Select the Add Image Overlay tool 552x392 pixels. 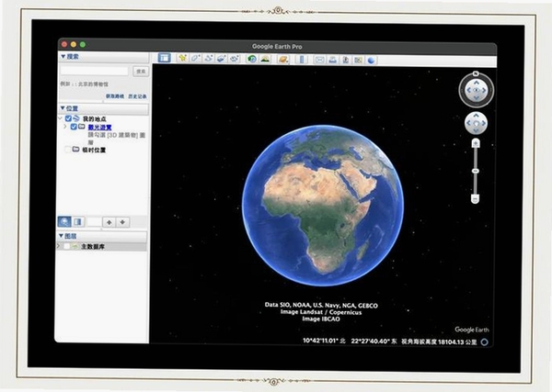coord(222,59)
